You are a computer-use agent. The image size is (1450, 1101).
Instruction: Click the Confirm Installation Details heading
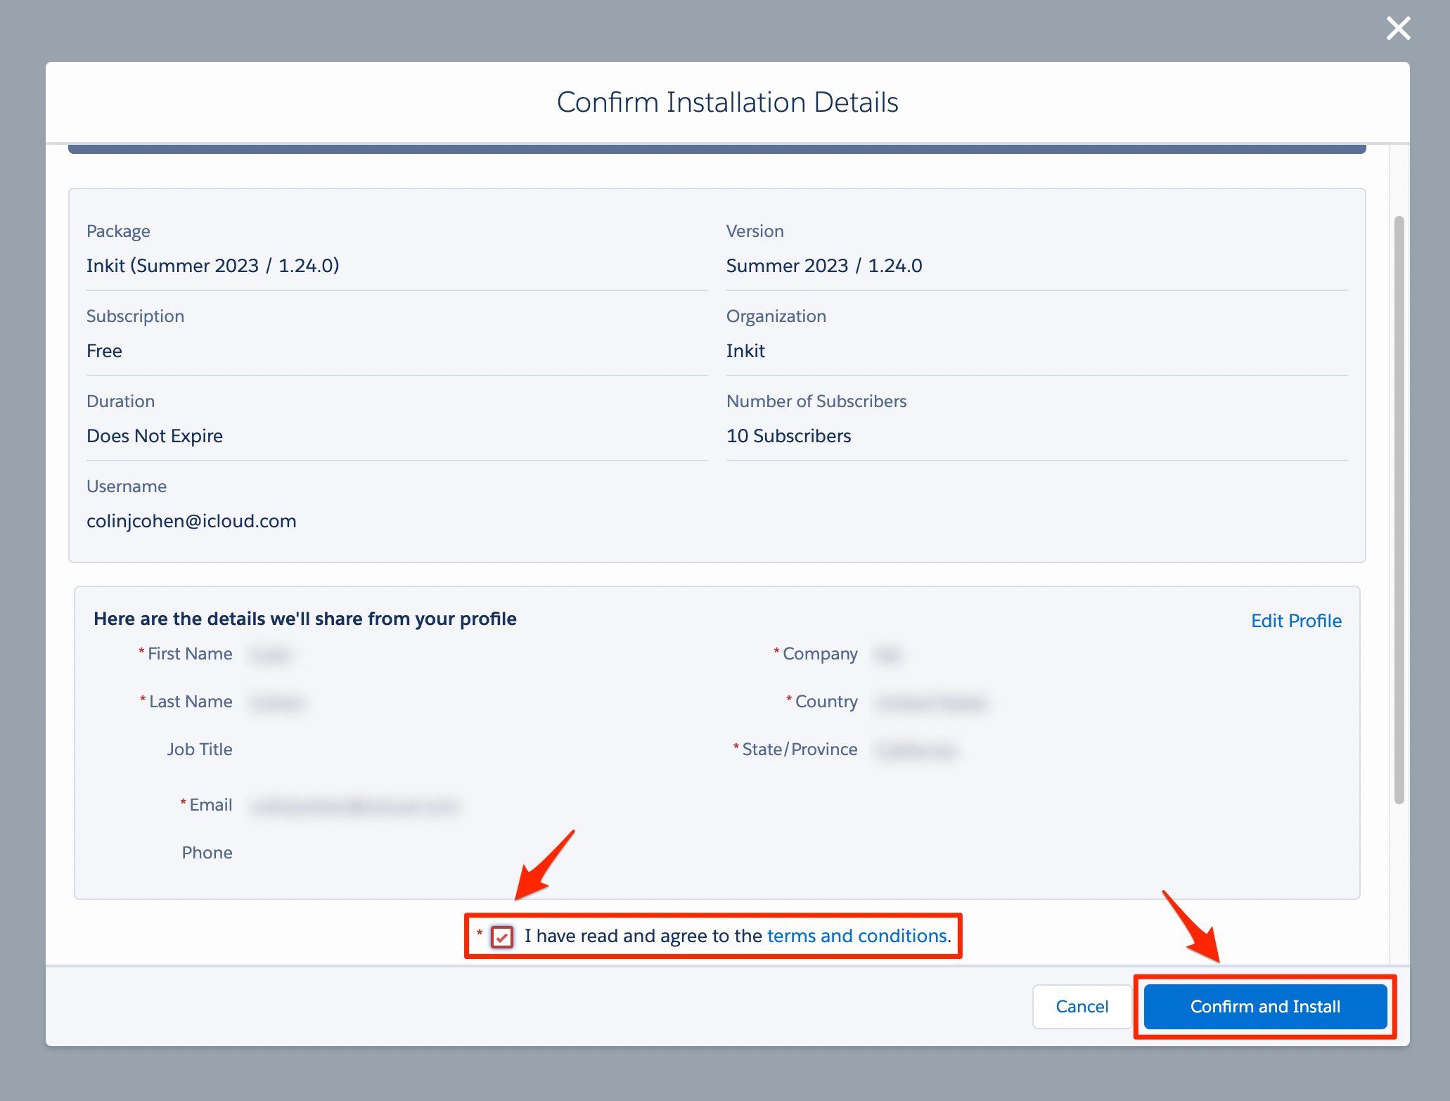(727, 103)
